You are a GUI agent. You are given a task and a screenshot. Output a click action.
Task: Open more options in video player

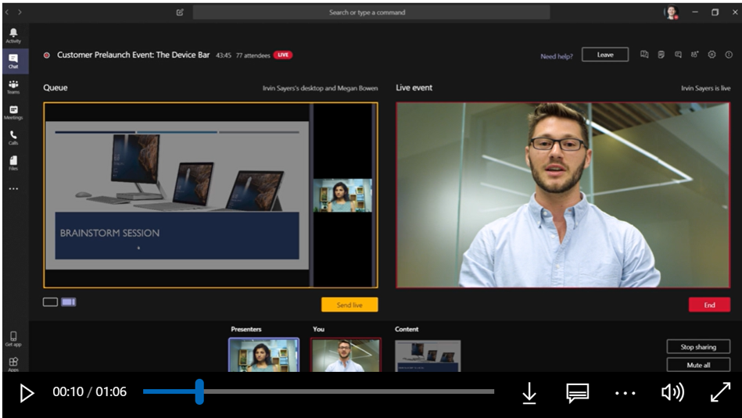point(626,393)
